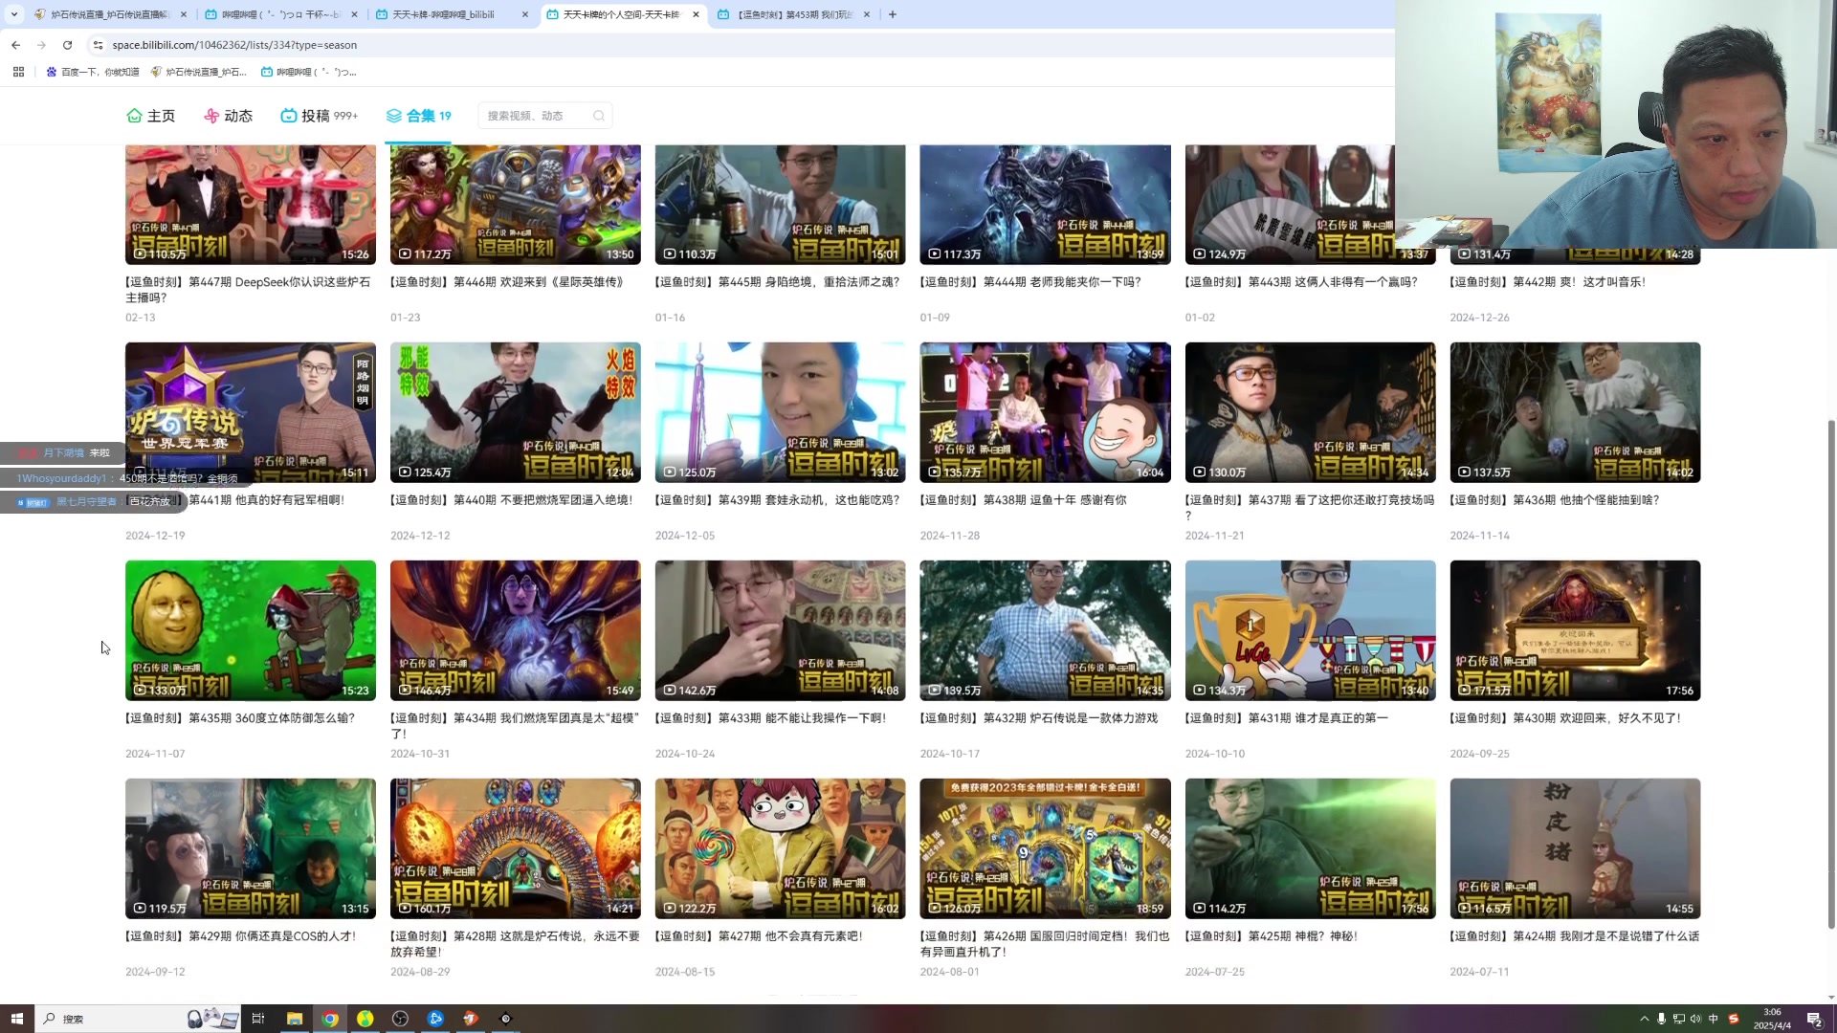Toggle the 中 input language indicator
Image resolution: width=1837 pixels, height=1033 pixels.
(x=1713, y=1019)
